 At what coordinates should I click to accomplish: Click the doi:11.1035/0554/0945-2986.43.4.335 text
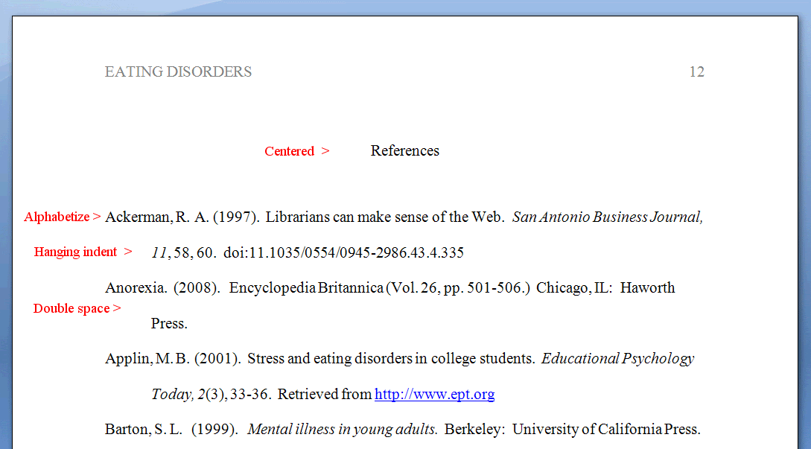(343, 252)
